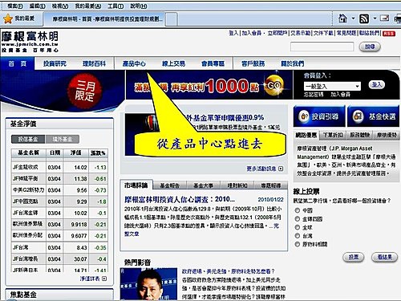Image resolution: width=401 pixels, height=301 pixels.
Task: Click 更多活動訊息 link
Action: coord(261,169)
